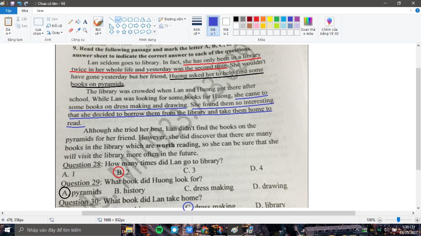This screenshot has height=236, width=421.
Task: Choose the Hexagon shape
Action: [130, 26]
